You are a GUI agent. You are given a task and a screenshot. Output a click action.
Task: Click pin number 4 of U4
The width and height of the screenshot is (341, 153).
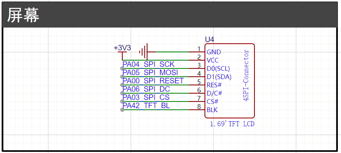[x=199, y=74]
